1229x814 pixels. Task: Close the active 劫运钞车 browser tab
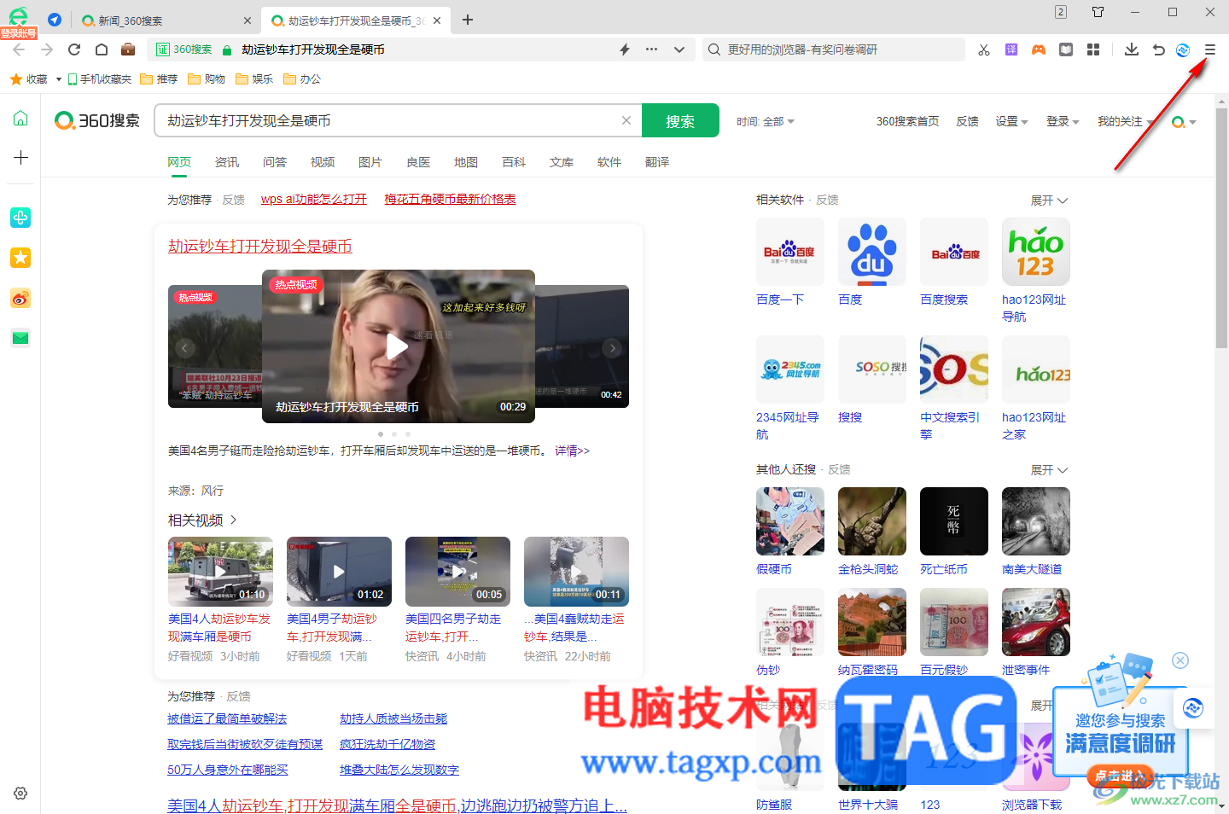[x=437, y=20]
